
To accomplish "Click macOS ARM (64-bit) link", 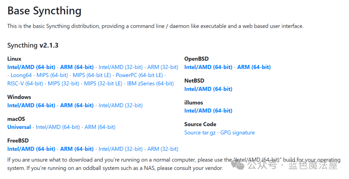I will (x=100, y=127).
